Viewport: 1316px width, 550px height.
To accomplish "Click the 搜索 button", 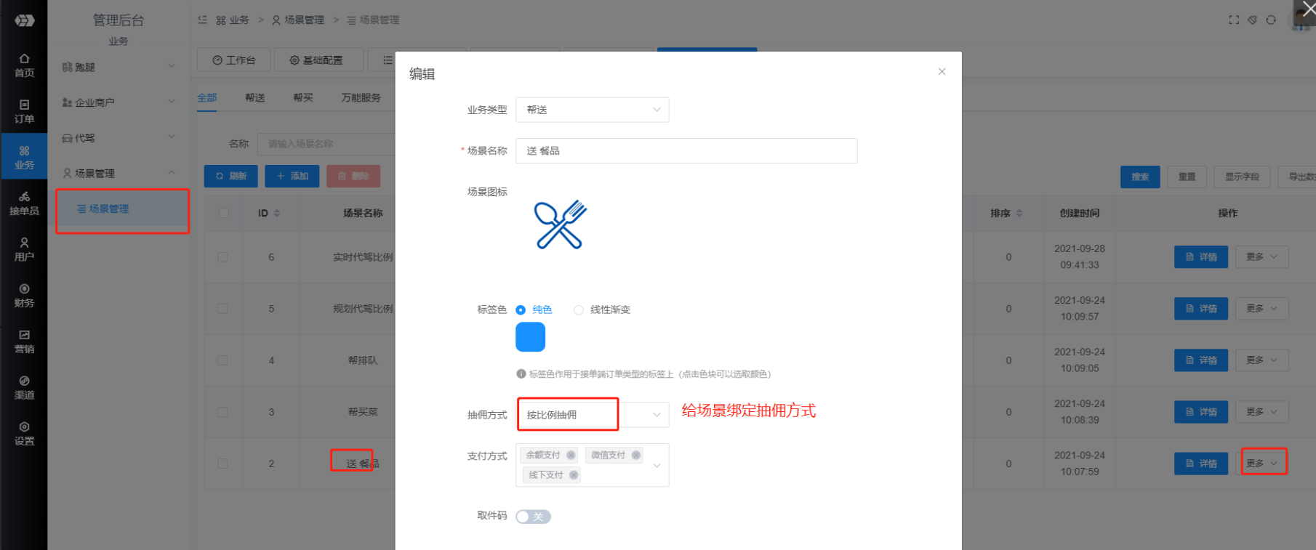I will click(x=1140, y=177).
